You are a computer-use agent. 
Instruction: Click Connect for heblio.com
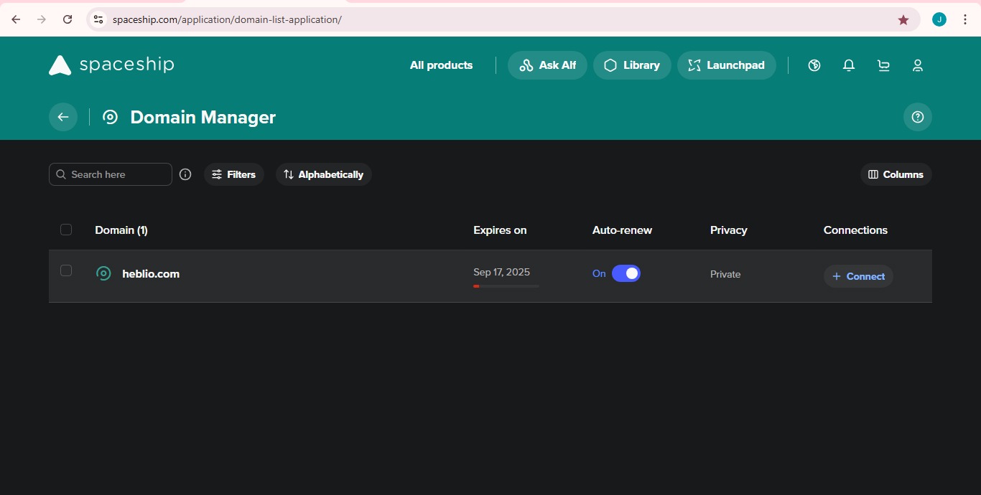858,276
